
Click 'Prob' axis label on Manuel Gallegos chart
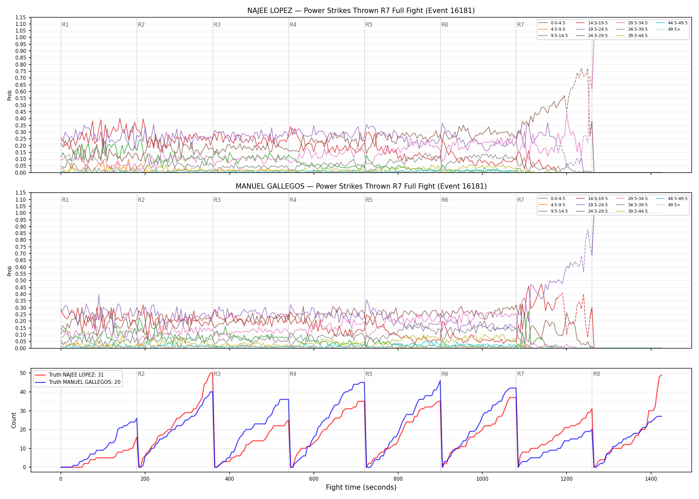(10, 271)
